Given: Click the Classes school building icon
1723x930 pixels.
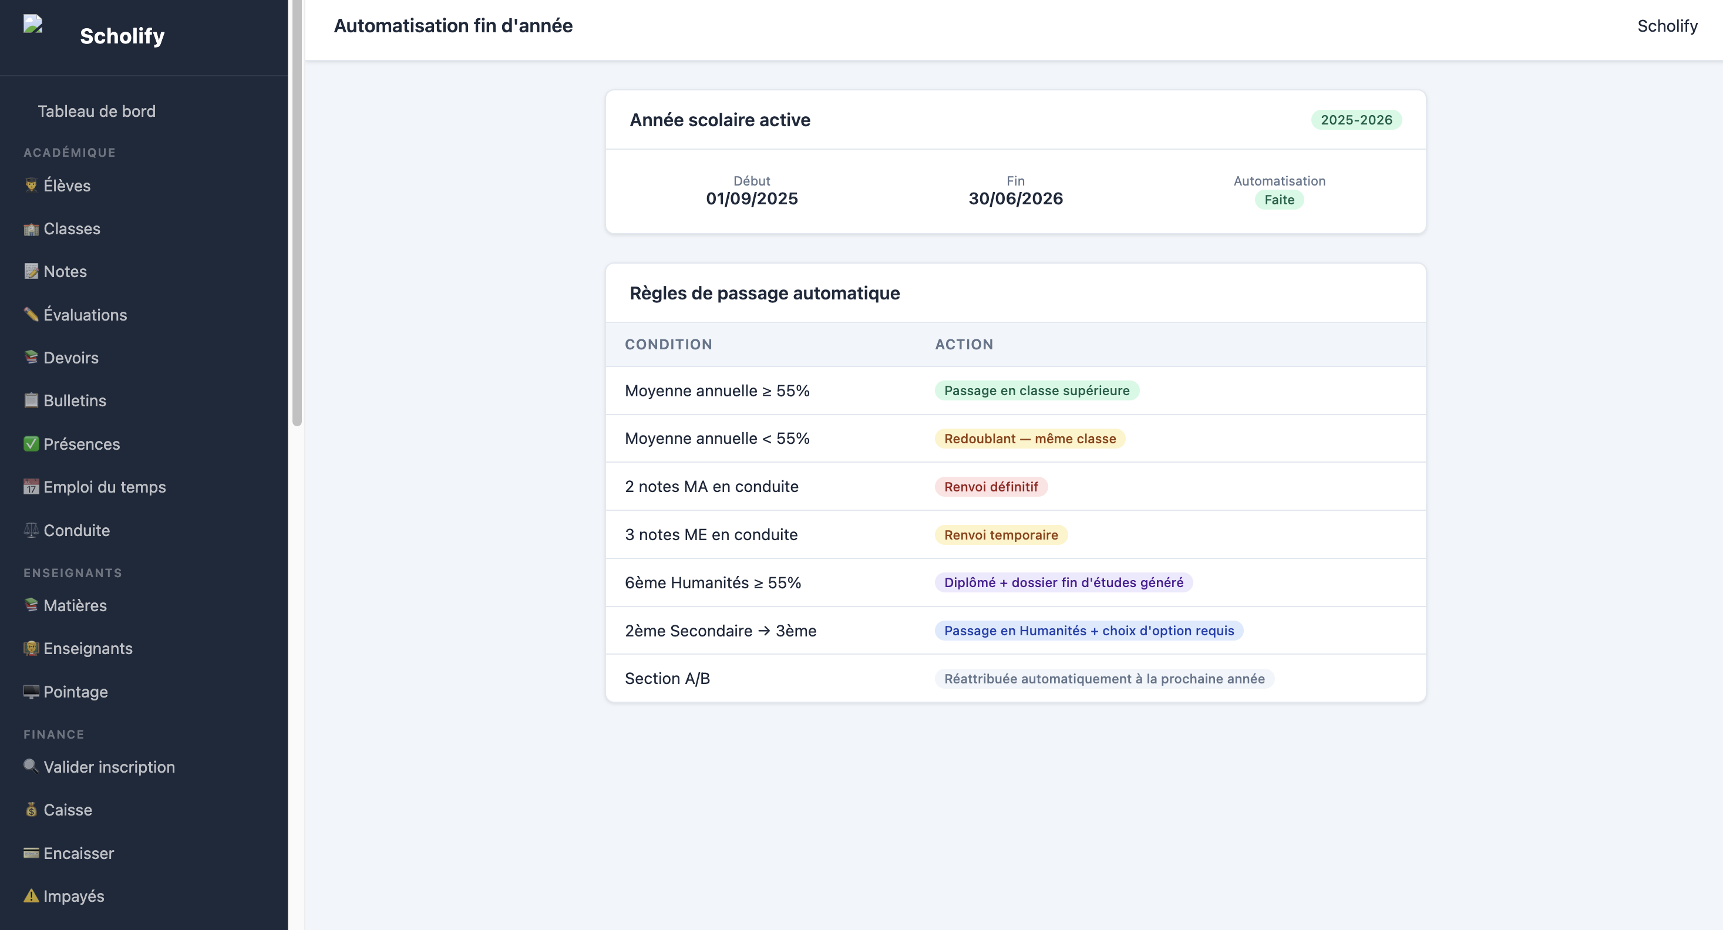Looking at the screenshot, I should click(x=32, y=228).
